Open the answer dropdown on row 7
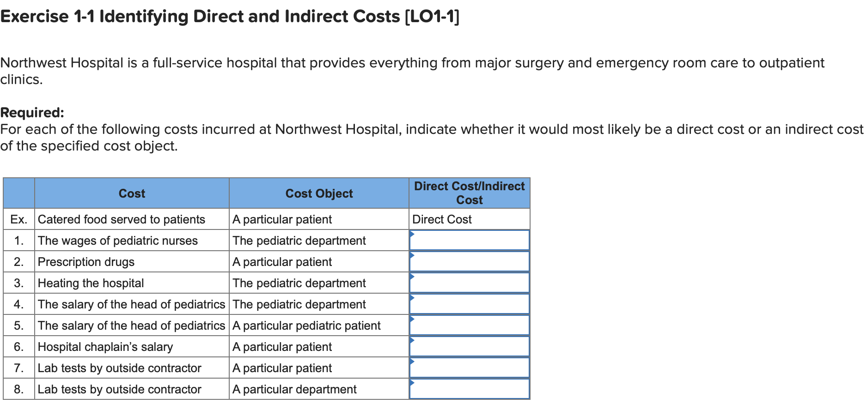867x410 pixels. click(469, 368)
